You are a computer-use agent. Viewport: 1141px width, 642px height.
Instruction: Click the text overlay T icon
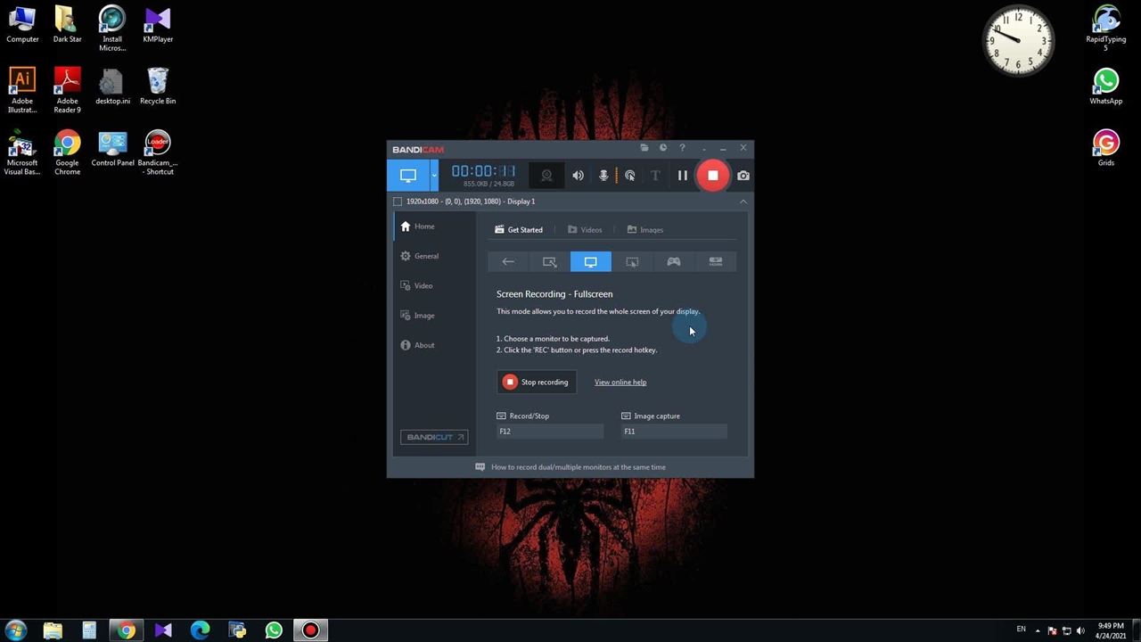655,176
